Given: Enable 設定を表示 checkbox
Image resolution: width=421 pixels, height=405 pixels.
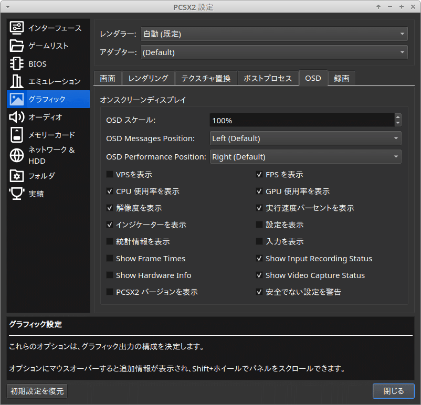Looking at the screenshot, I should coord(259,225).
